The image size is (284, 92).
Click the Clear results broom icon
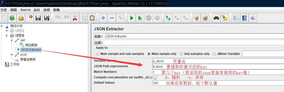(196, 18)
